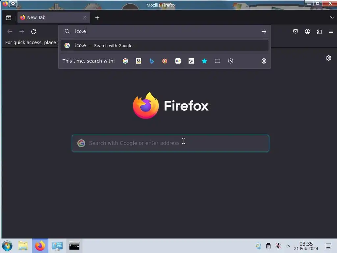Image resolution: width=337 pixels, height=253 pixels.
Task: Open search settings gear in dropdown
Action: click(x=264, y=61)
